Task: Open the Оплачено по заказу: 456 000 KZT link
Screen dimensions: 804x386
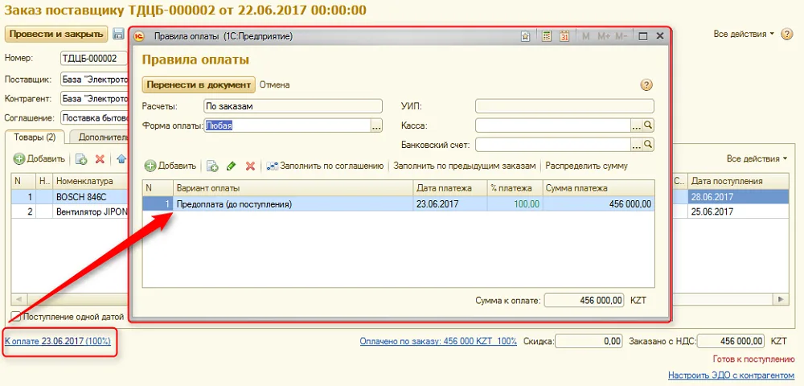Action: coord(438,341)
